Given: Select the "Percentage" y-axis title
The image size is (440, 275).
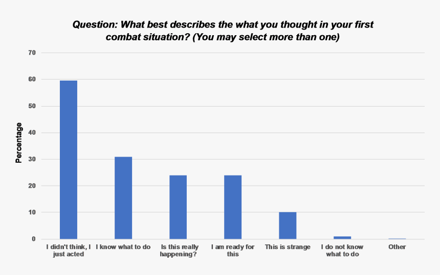Looking at the screenshot, I should point(19,143).
